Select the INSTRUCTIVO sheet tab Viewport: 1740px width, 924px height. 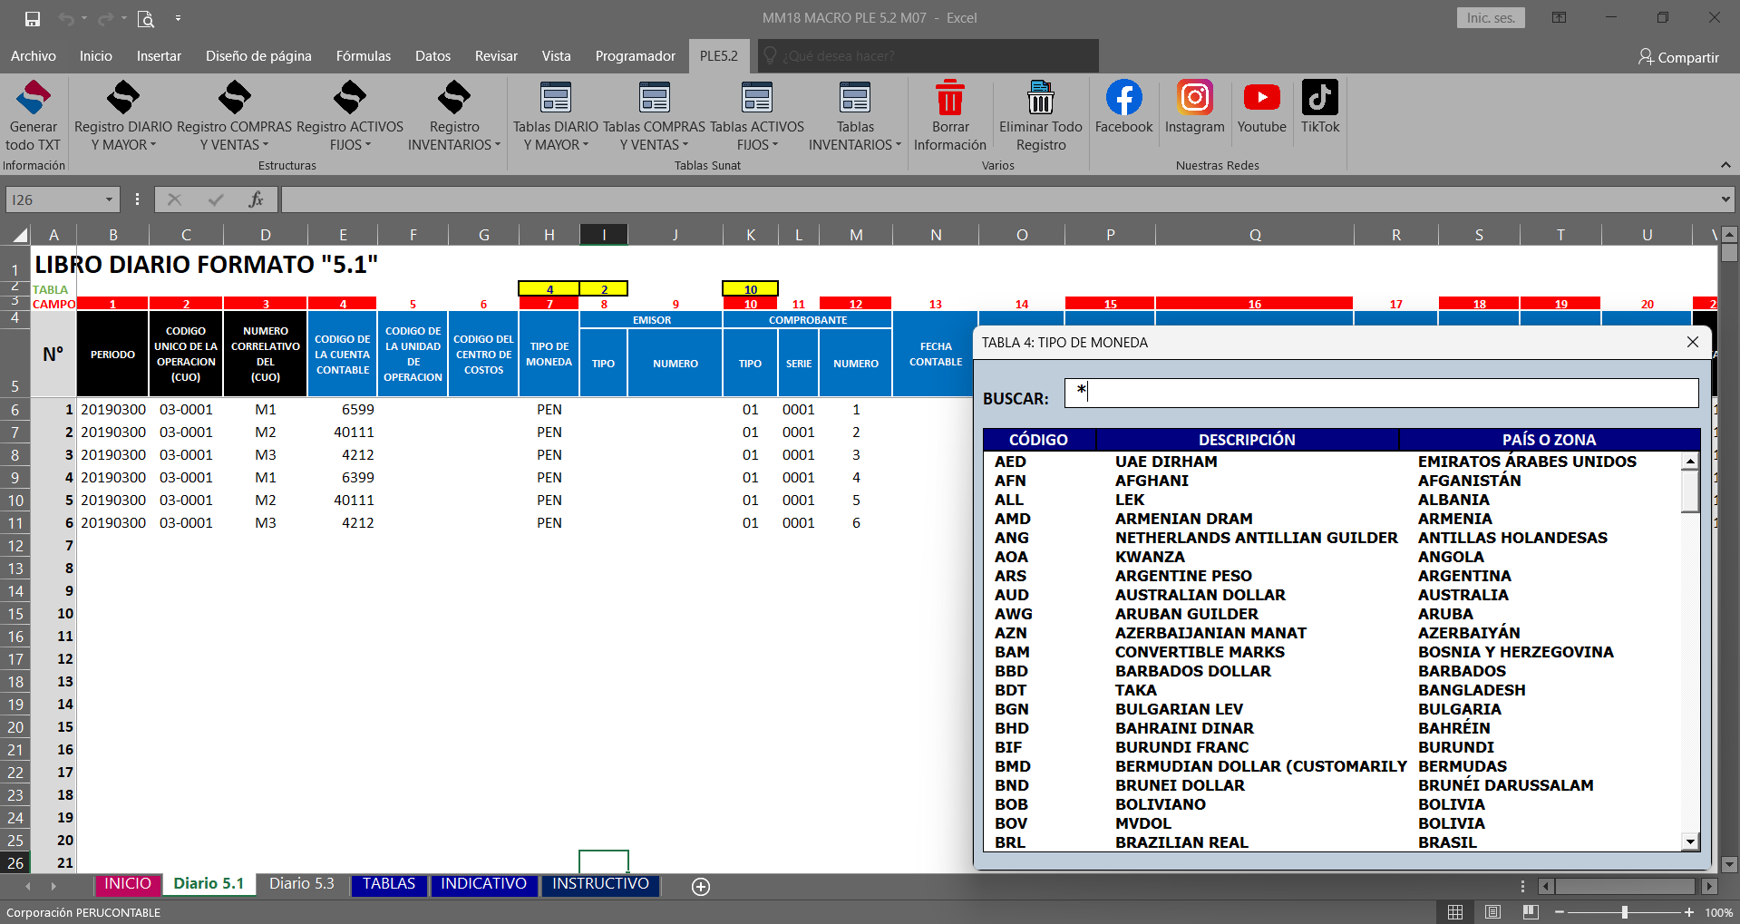pyautogui.click(x=600, y=884)
